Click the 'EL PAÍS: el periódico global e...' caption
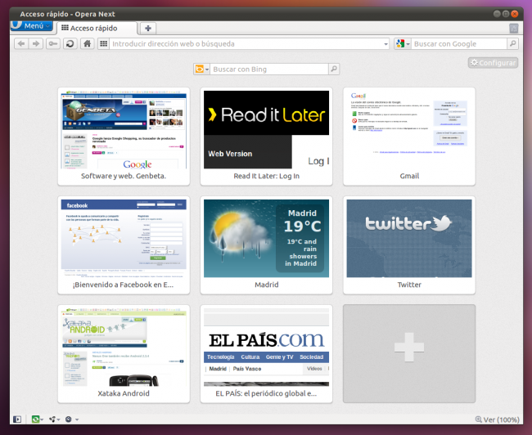Viewport: 532px width, 435px height. pyautogui.click(x=266, y=393)
